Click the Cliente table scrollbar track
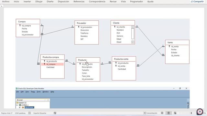This screenshot has height=116, width=207. click(133, 34)
